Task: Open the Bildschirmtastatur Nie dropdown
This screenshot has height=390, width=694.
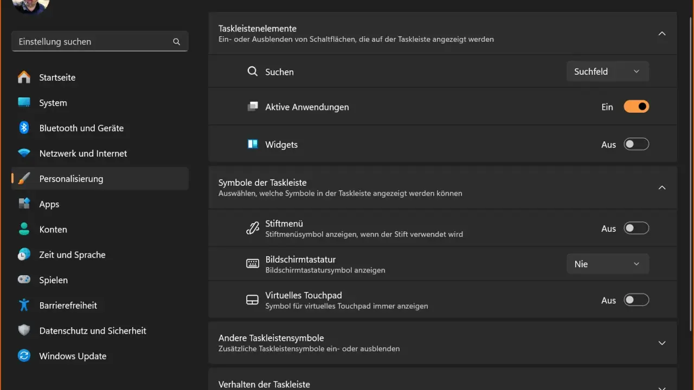Action: tap(608, 264)
